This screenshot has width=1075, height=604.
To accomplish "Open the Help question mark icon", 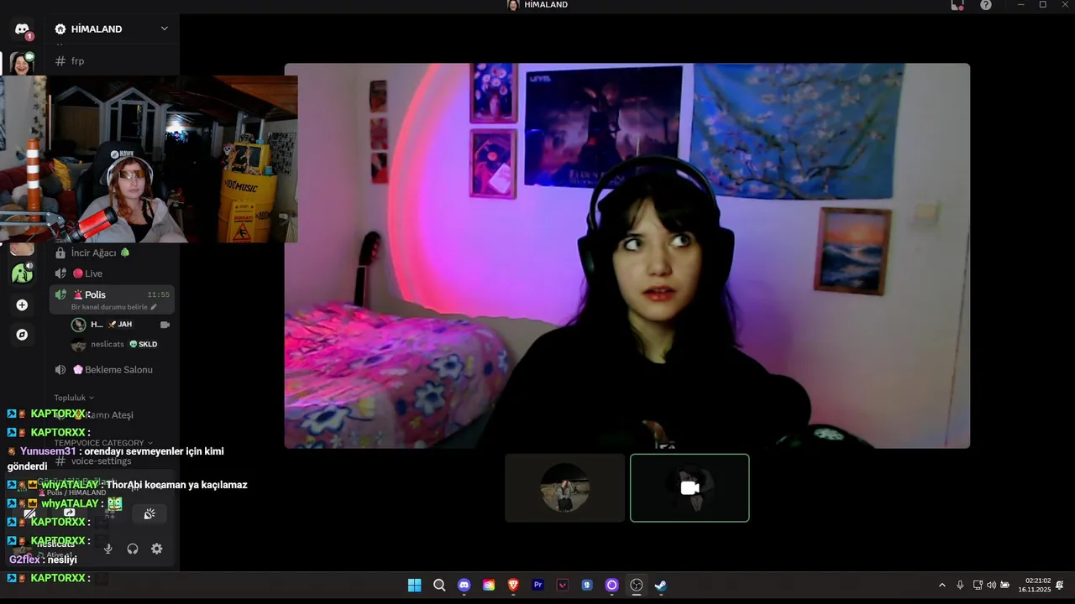I will tap(986, 5).
